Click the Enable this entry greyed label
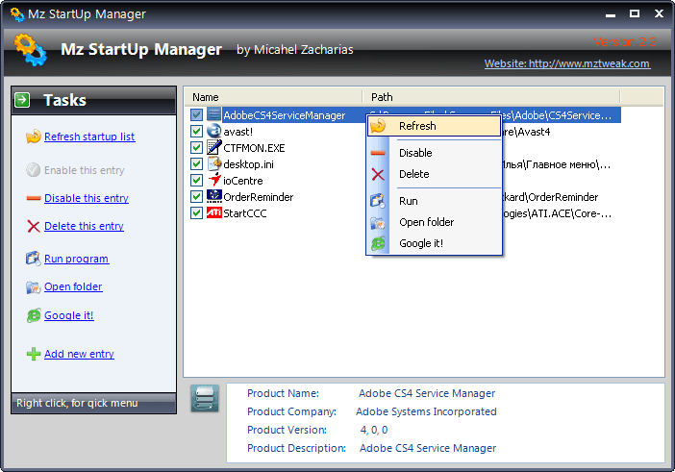This screenshot has width=675, height=472. click(x=85, y=170)
